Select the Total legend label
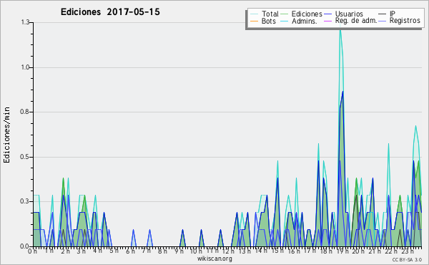The height and width of the screenshot is (265, 429). [x=270, y=14]
